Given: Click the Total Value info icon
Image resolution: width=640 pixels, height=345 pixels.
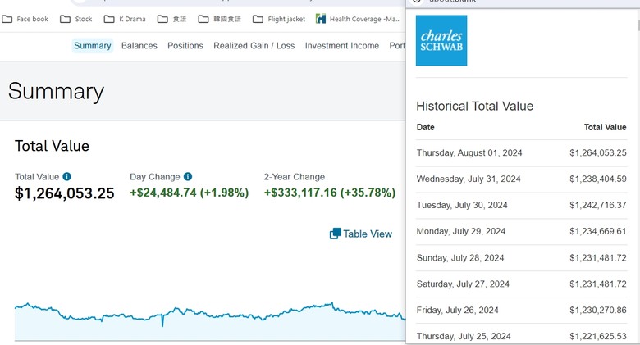Looking at the screenshot, I should (x=67, y=176).
